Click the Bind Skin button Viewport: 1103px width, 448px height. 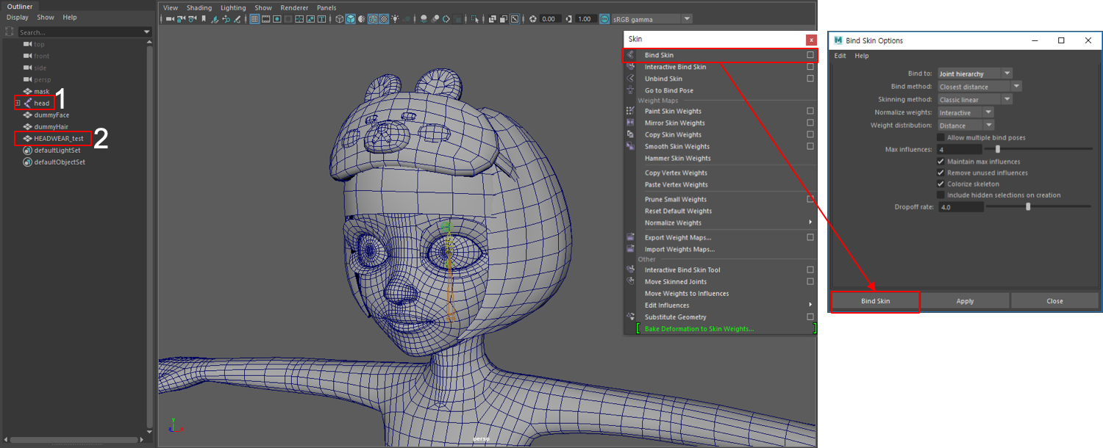click(875, 301)
